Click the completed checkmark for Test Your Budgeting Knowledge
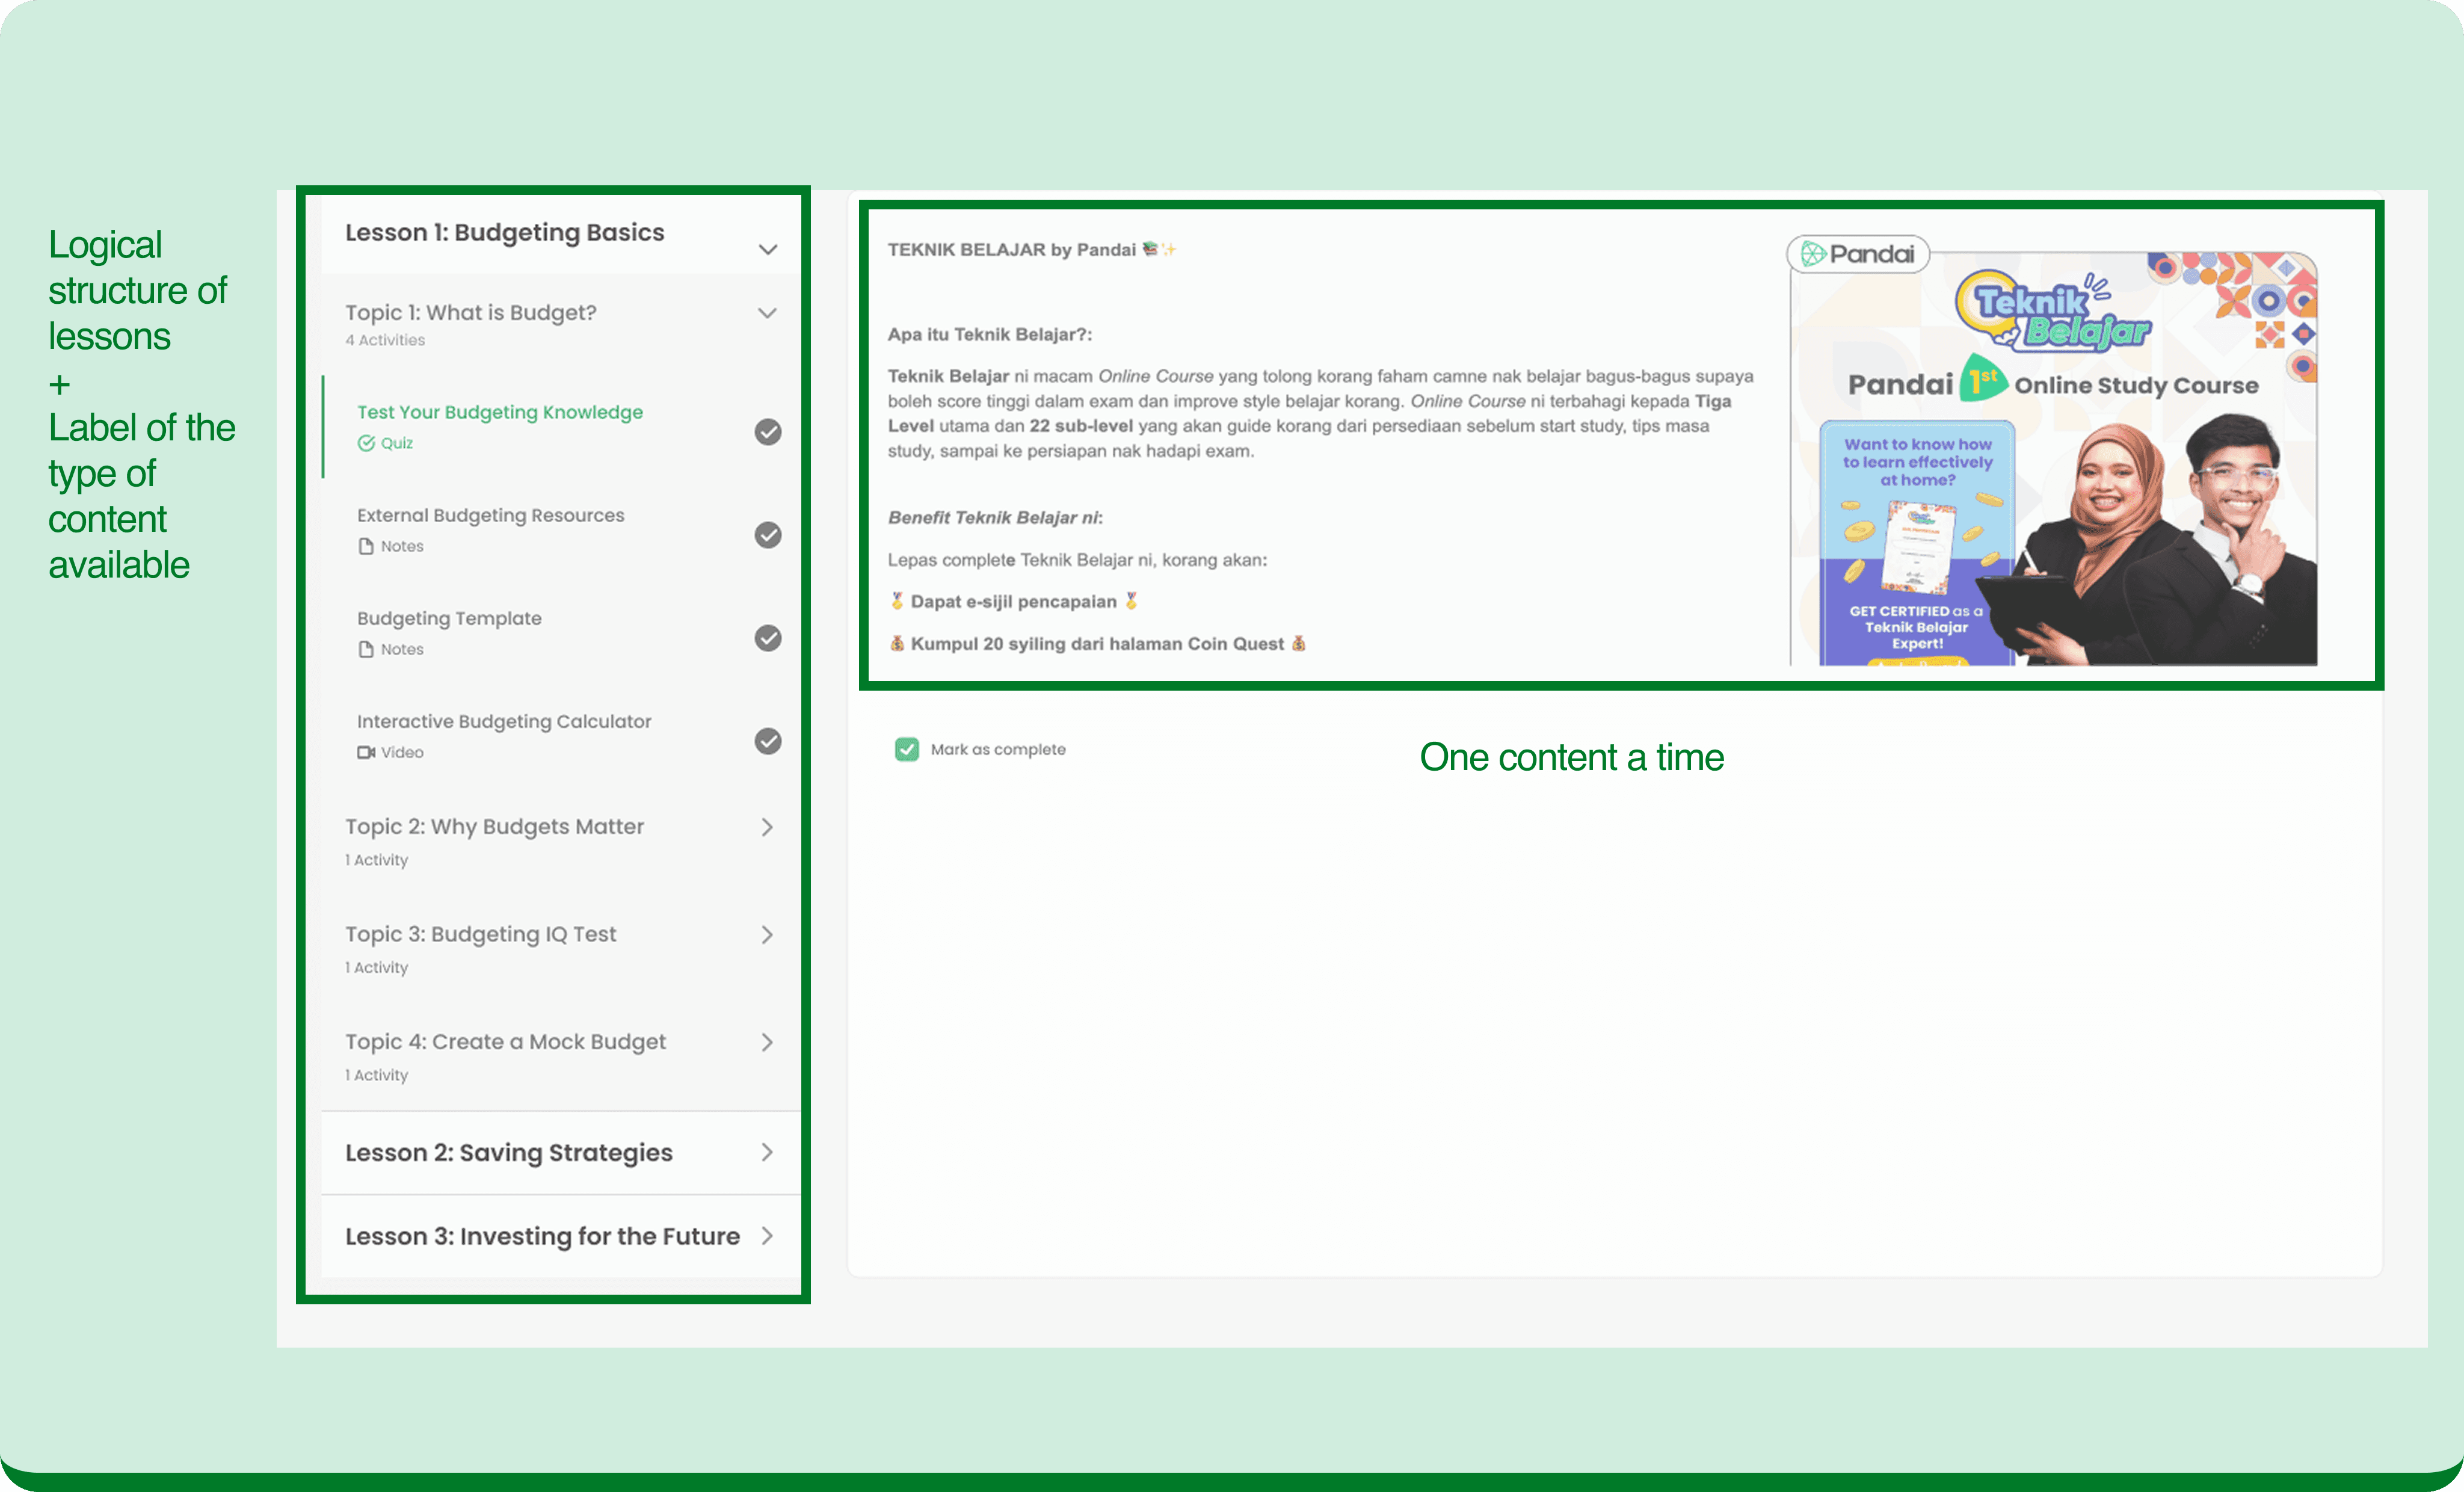Screen dimensions: 2464x1492 click(767, 432)
